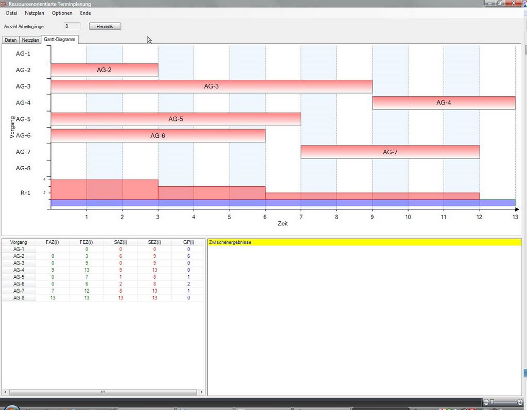This screenshot has height=410, width=527.
Task: Click the FAZ(i) column header
Action: click(x=52, y=242)
